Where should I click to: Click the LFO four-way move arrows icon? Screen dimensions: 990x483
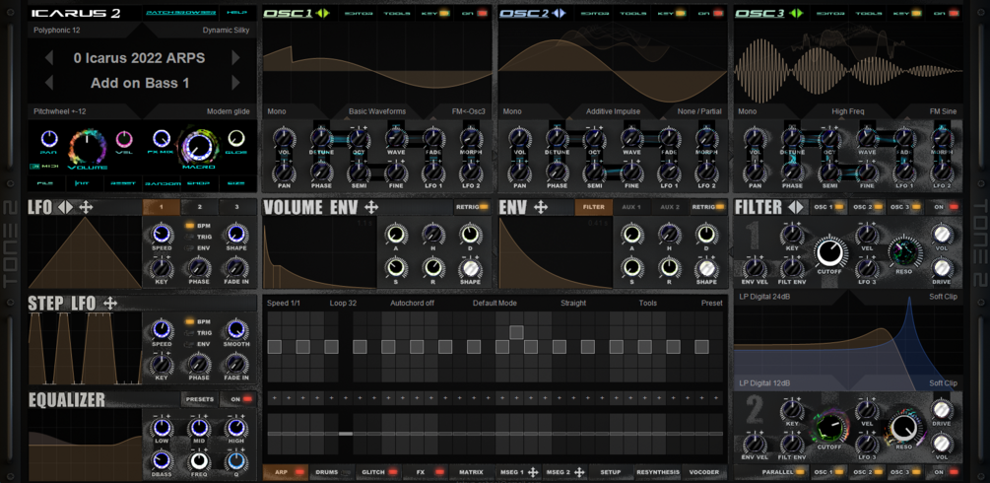tap(86, 207)
